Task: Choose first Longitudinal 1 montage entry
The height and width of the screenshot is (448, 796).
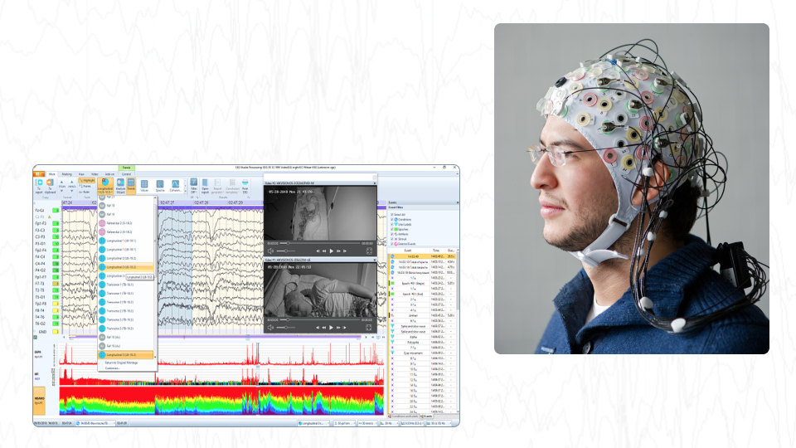Action: (125, 241)
